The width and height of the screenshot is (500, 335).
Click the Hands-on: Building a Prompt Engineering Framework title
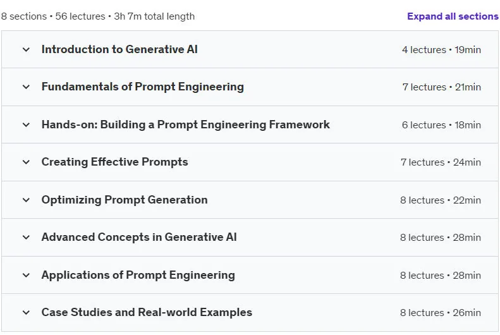pyautogui.click(x=186, y=125)
